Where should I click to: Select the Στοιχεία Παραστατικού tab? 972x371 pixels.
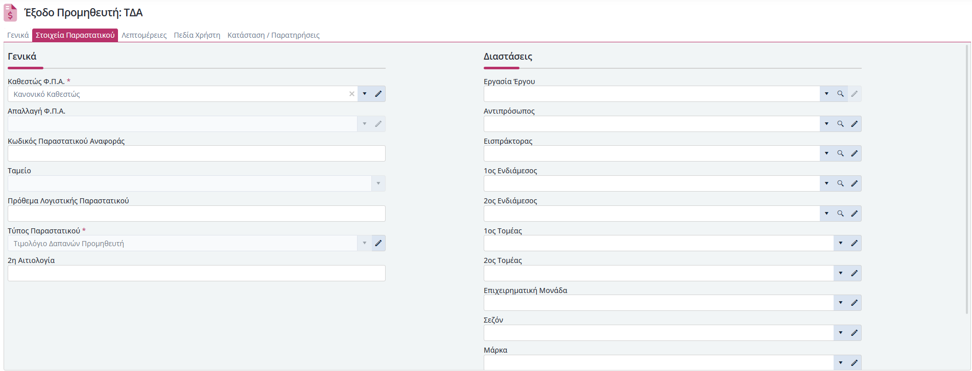pyautogui.click(x=75, y=35)
